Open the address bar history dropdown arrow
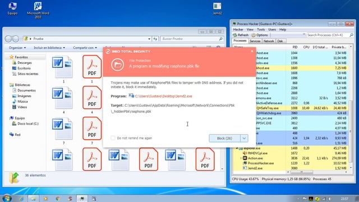 (149, 39)
